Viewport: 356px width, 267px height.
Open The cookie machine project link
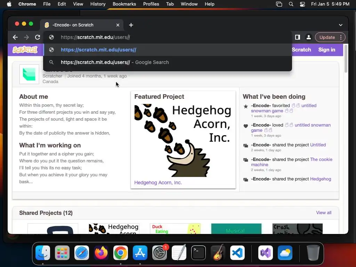(292, 162)
